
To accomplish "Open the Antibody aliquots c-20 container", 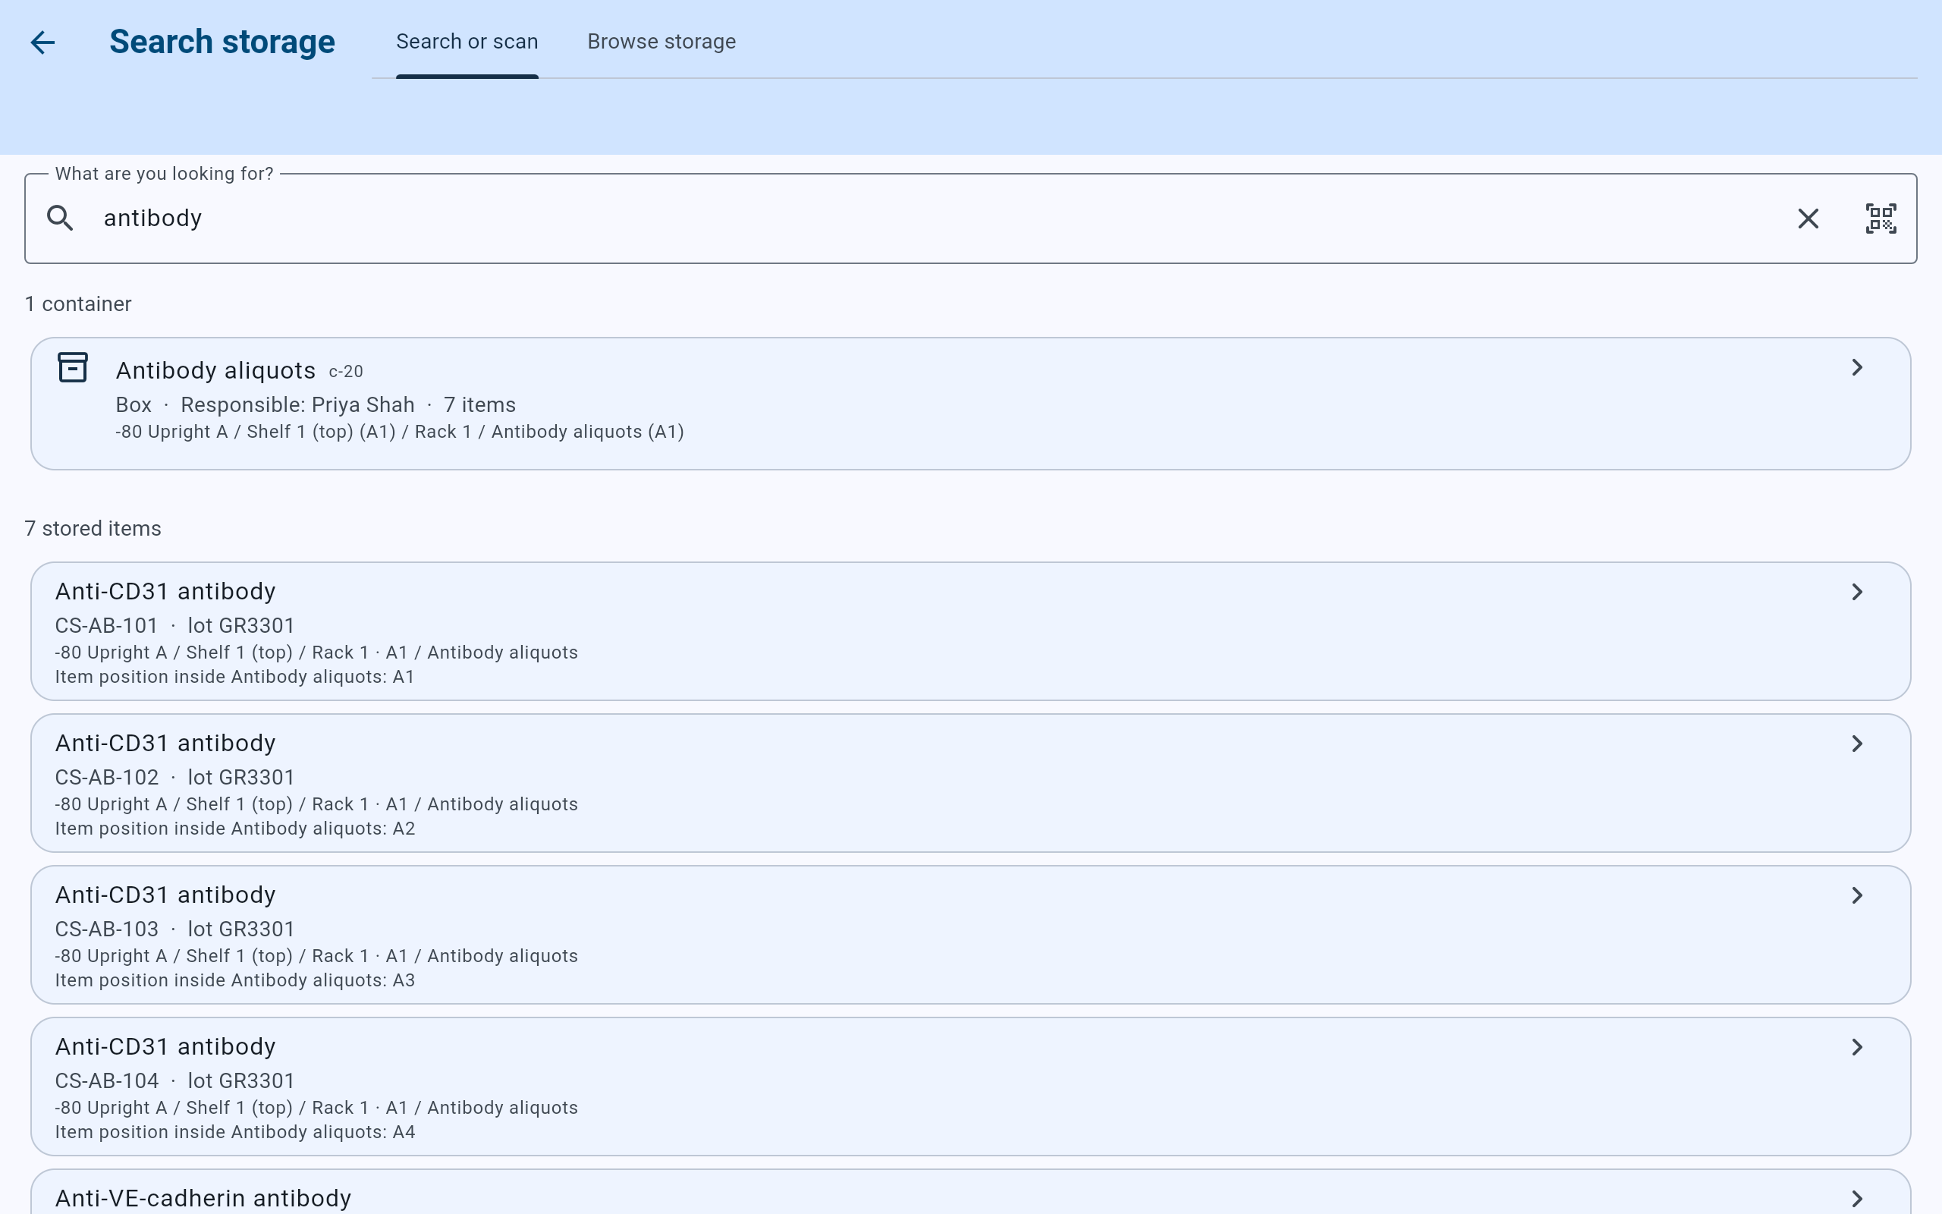I will 970,403.
